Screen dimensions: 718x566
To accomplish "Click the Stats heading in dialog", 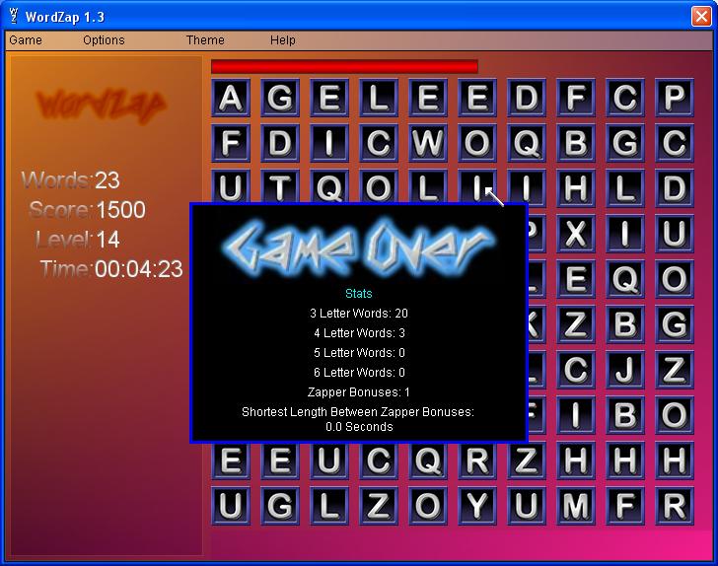I will coord(359,294).
